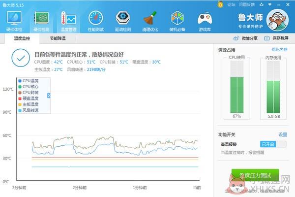295x197 pixels.
Task: Click the skin/theme icon in title bar
Action: click(262, 4)
